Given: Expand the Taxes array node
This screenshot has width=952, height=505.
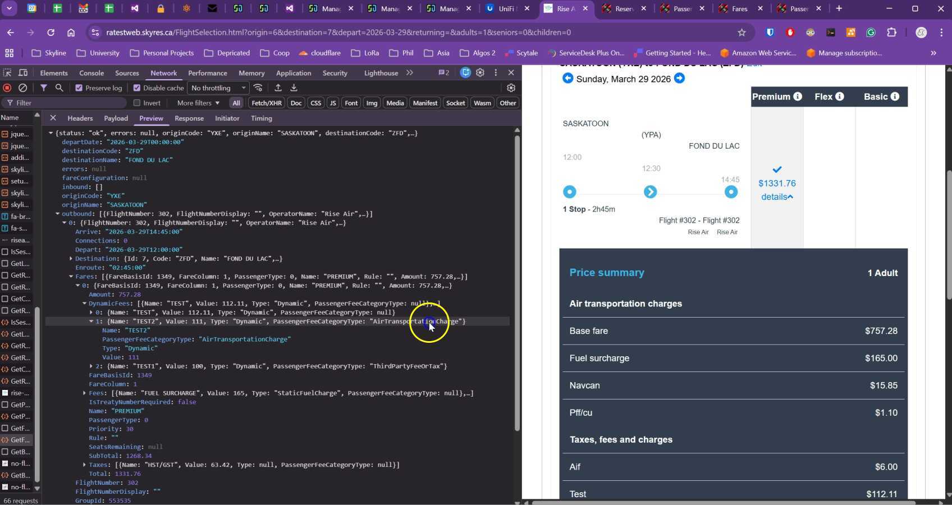Looking at the screenshot, I should pos(84,465).
